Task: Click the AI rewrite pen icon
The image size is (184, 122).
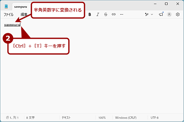Action: pyautogui.click(x=147, y=14)
